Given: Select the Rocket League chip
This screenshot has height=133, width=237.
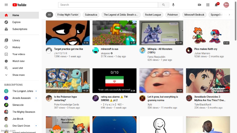Looking at the screenshot, I should click(x=153, y=15).
